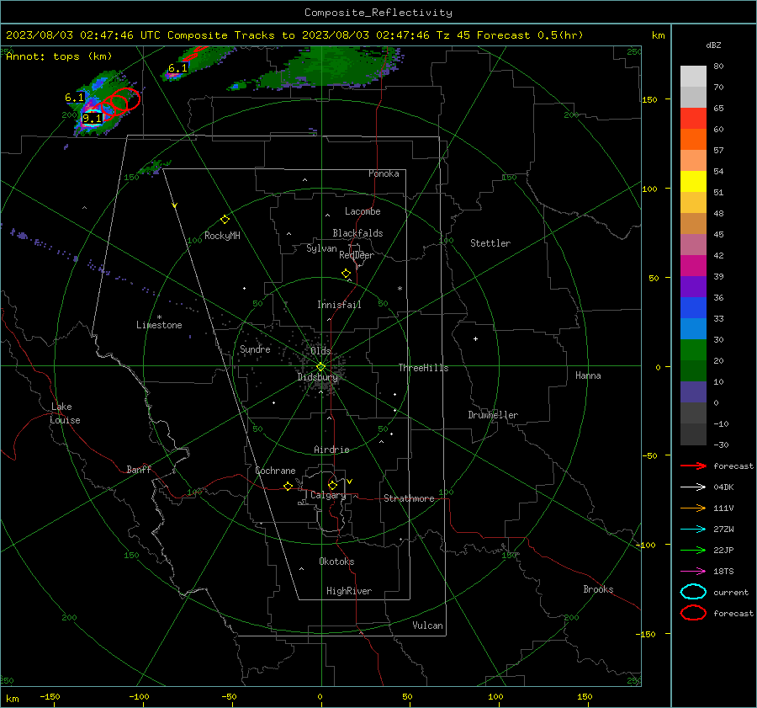Click the 'Okotoks' city label
This screenshot has height=708, width=757.
click(336, 562)
